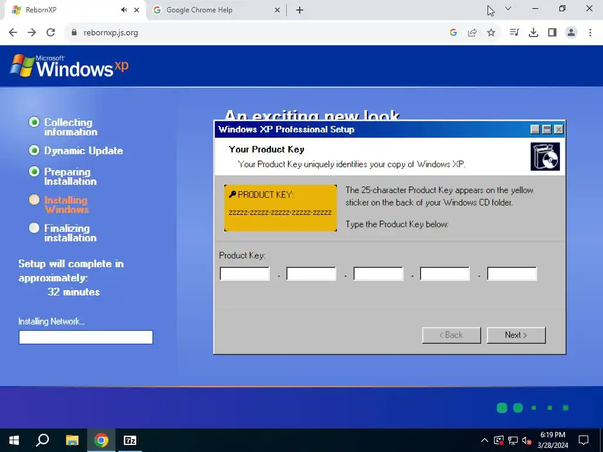Click the Preparing Installation step bullet
Viewport: 603px width, 452px height.
point(34,171)
